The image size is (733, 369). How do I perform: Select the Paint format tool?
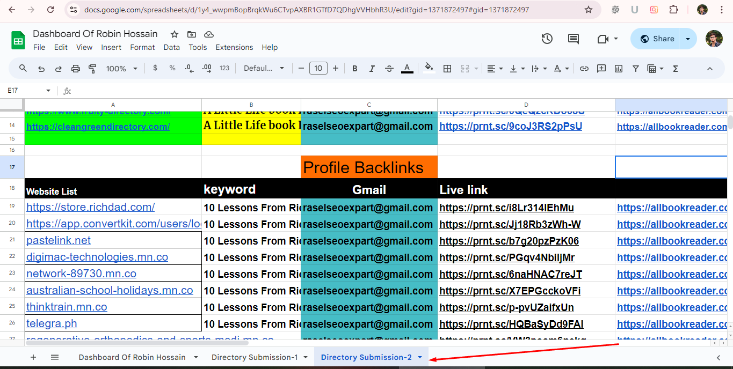tap(92, 69)
